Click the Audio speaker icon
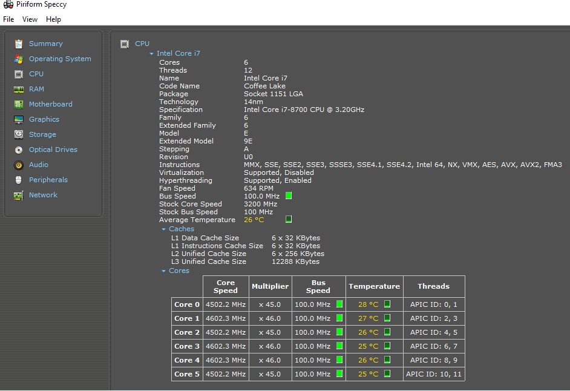This screenshot has width=570, height=391. [x=19, y=165]
